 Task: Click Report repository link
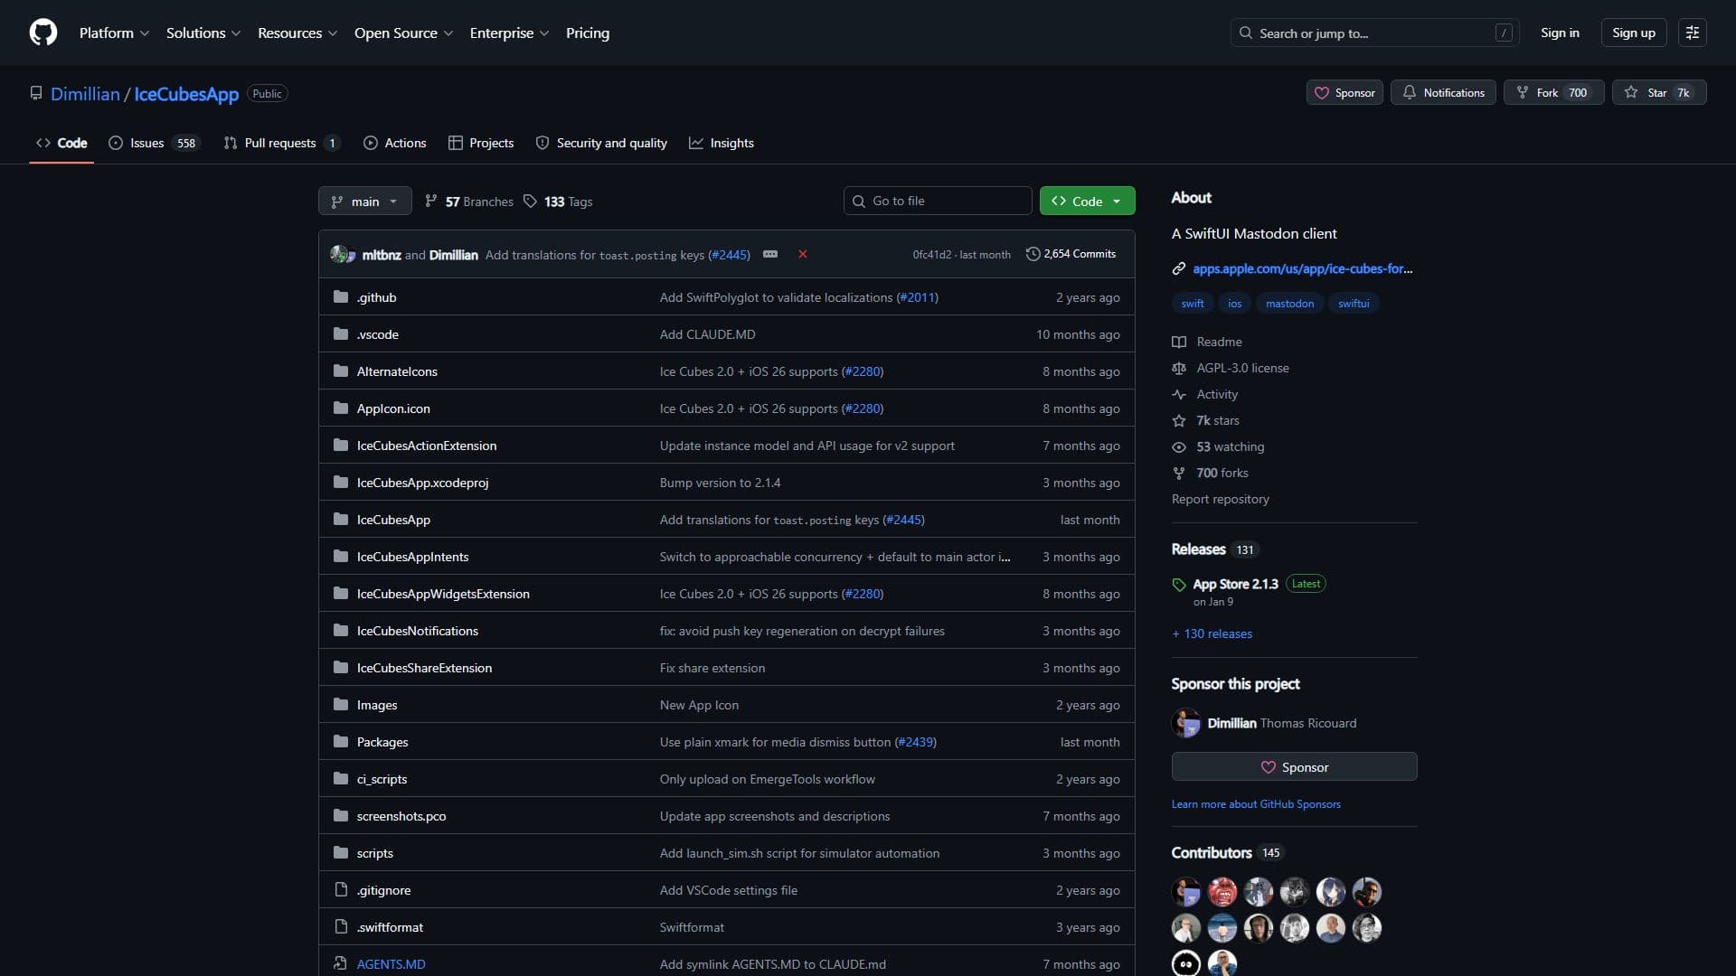pos(1220,499)
